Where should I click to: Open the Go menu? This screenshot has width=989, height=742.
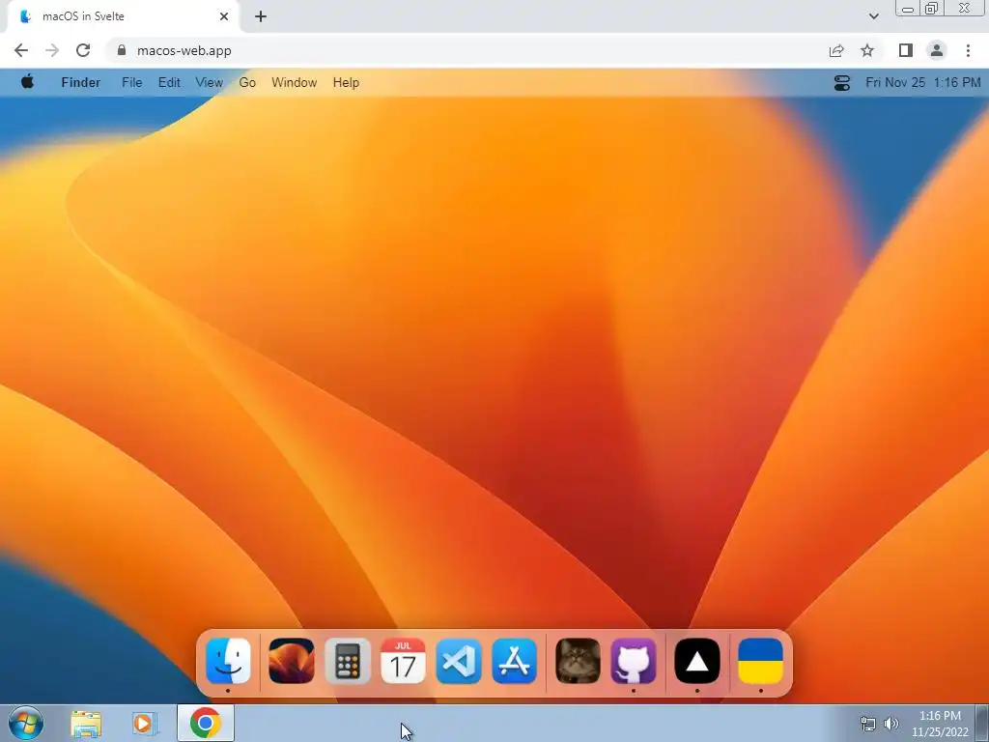(247, 83)
